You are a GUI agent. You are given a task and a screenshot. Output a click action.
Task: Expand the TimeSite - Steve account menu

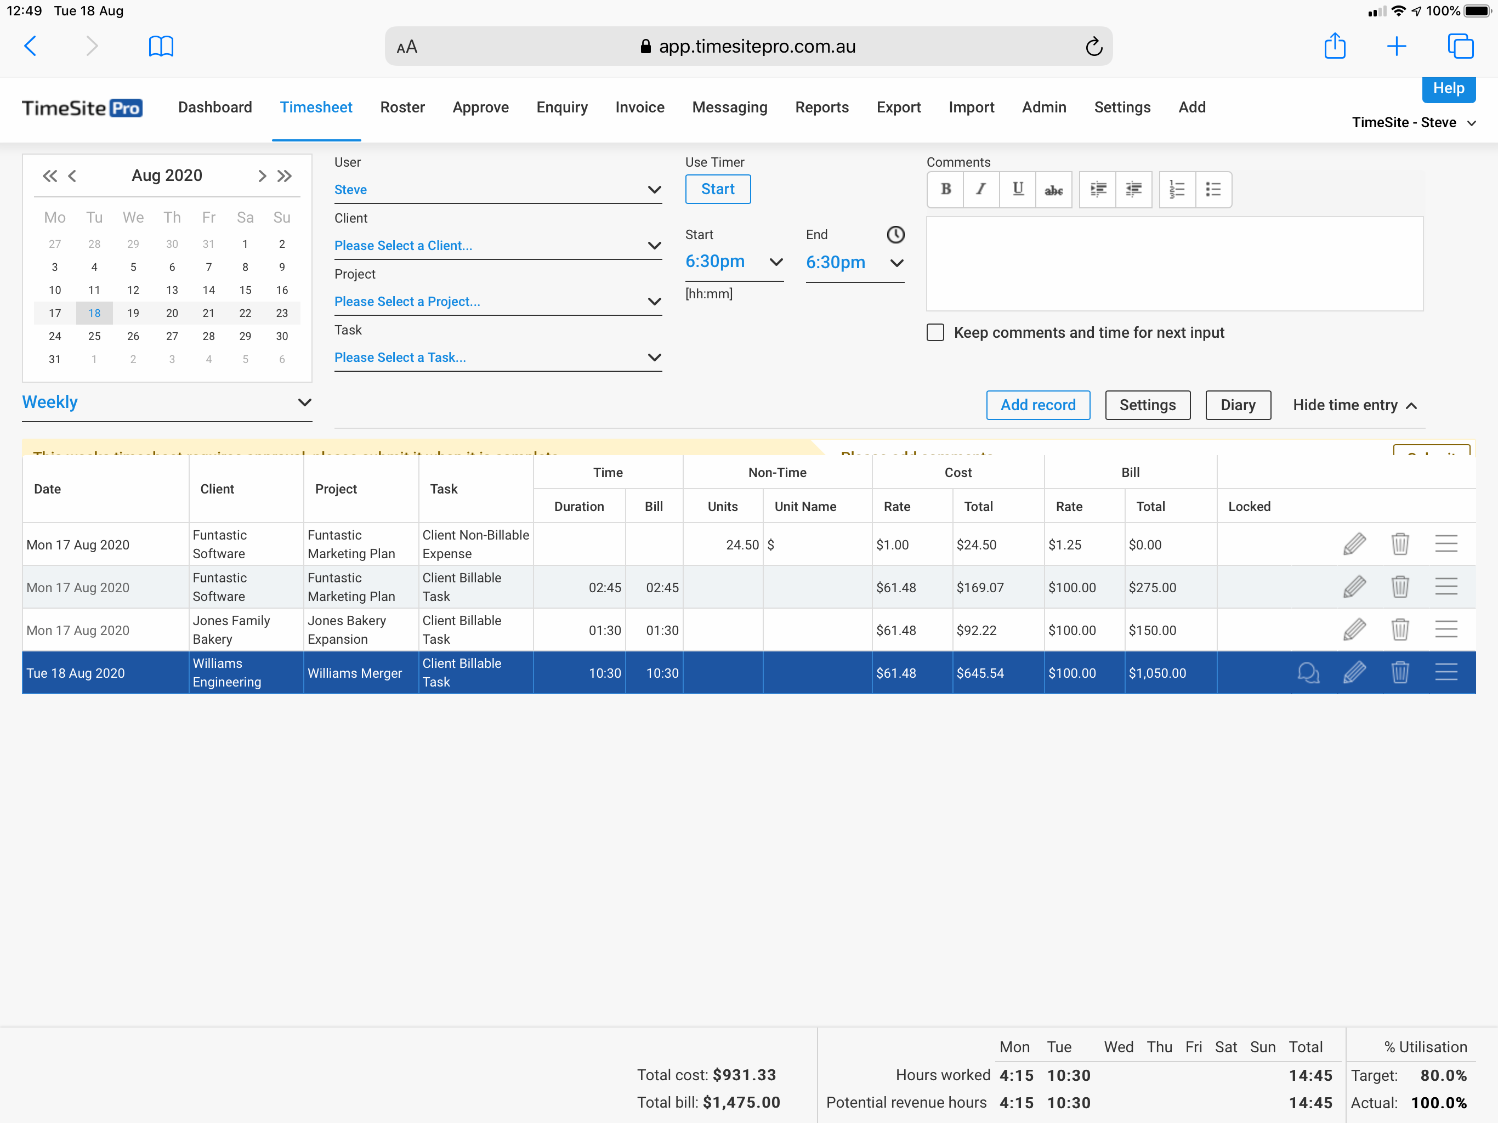(x=1414, y=123)
